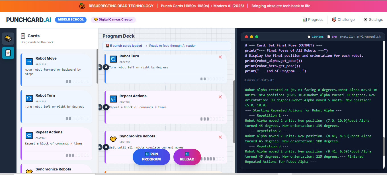Select the Robot Turn card in Cards list
This screenshot has height=175, width=387.
pyautogui.click(x=56, y=106)
